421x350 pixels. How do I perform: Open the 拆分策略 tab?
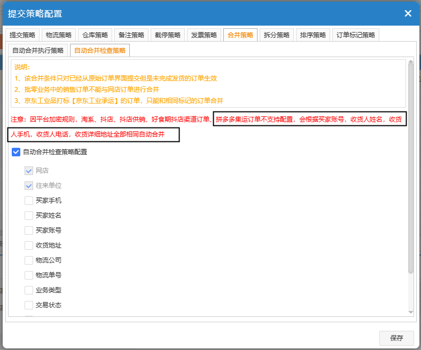(277, 35)
